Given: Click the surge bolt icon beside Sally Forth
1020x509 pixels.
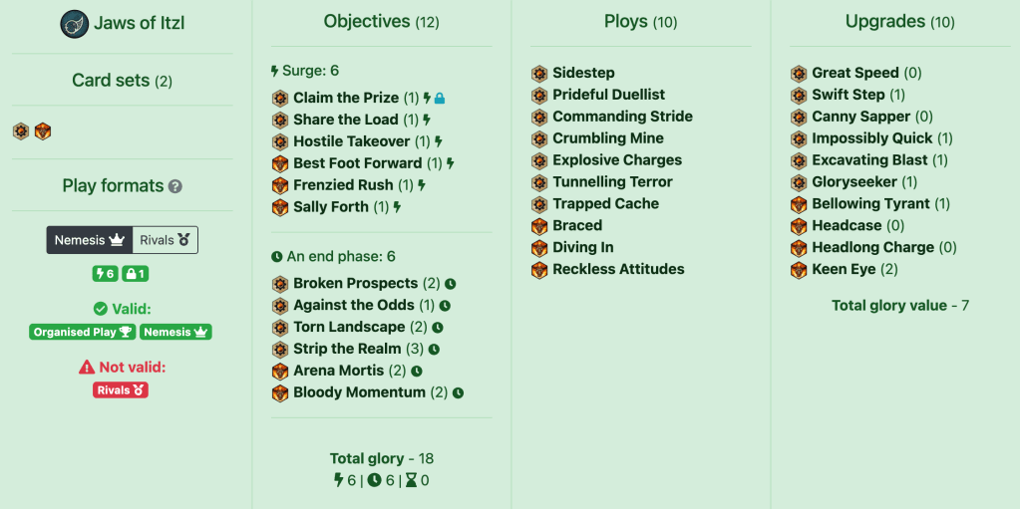Looking at the screenshot, I should (x=398, y=208).
